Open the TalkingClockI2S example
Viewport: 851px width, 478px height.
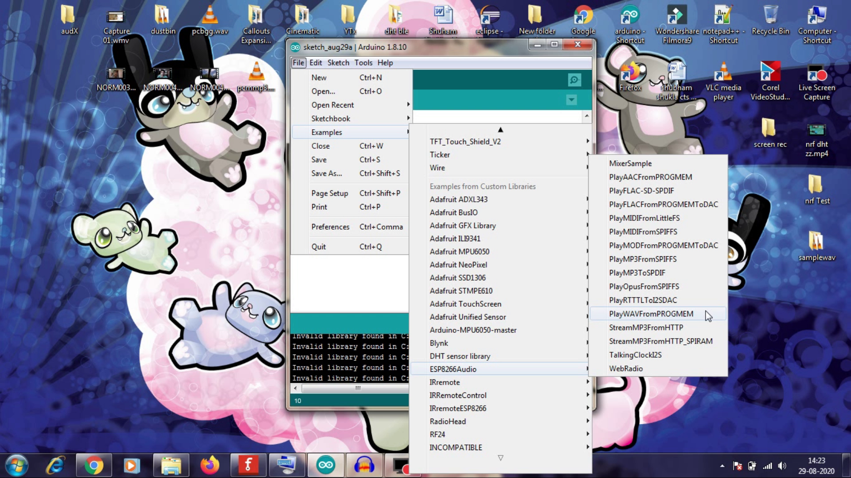pyautogui.click(x=658, y=355)
